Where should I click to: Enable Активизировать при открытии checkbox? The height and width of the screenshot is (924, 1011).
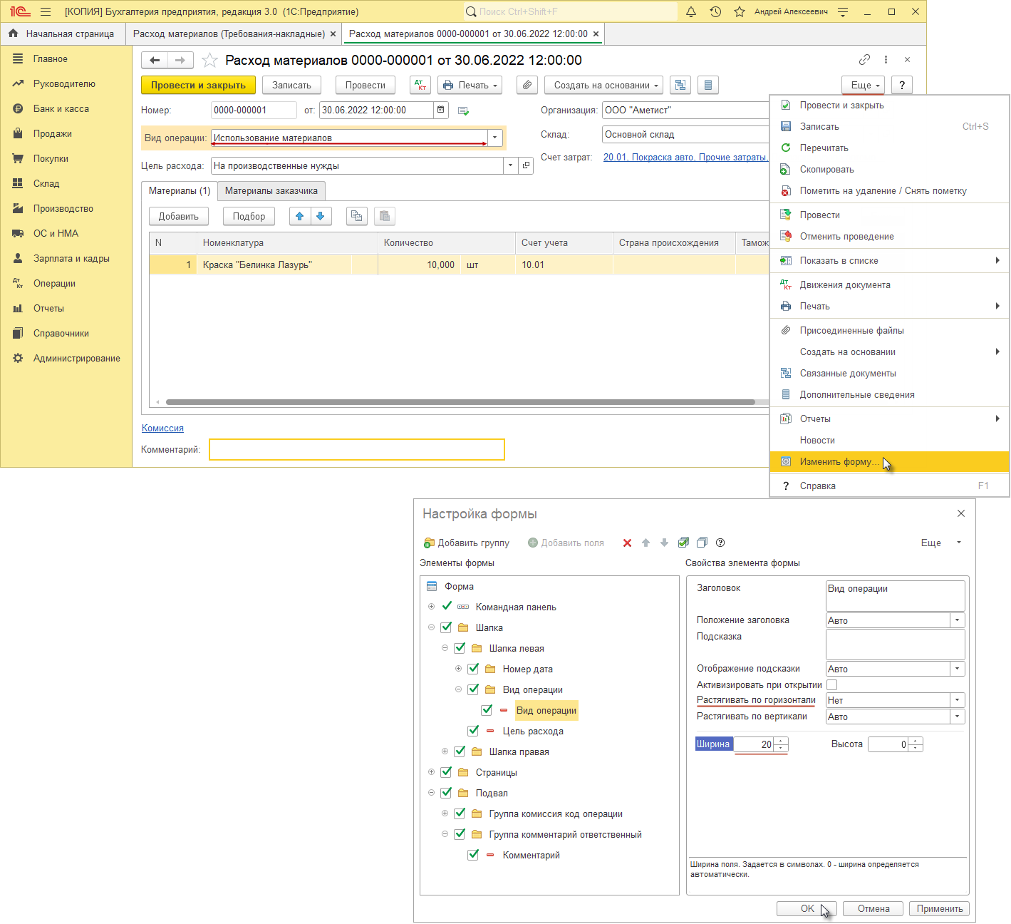click(831, 684)
